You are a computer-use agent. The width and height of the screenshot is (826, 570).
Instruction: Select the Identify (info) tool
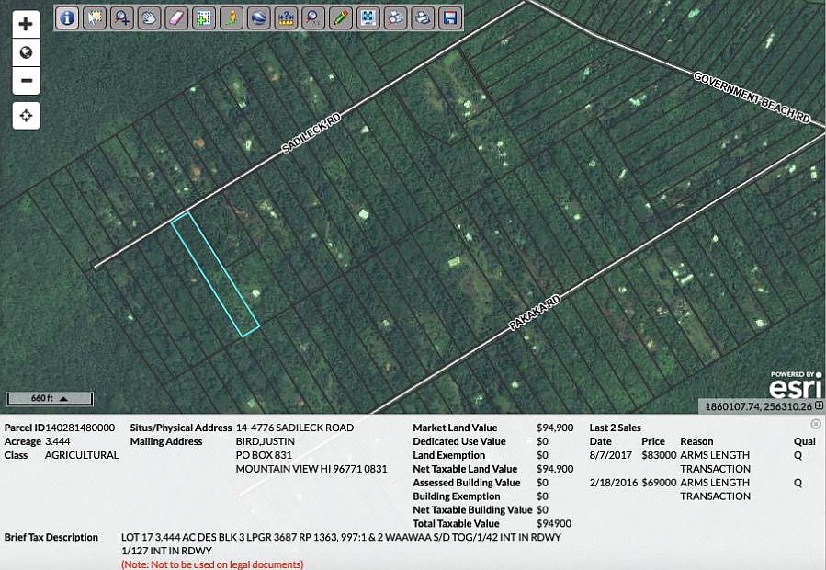point(67,18)
